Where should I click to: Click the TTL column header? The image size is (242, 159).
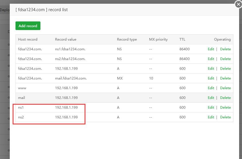tap(182, 39)
